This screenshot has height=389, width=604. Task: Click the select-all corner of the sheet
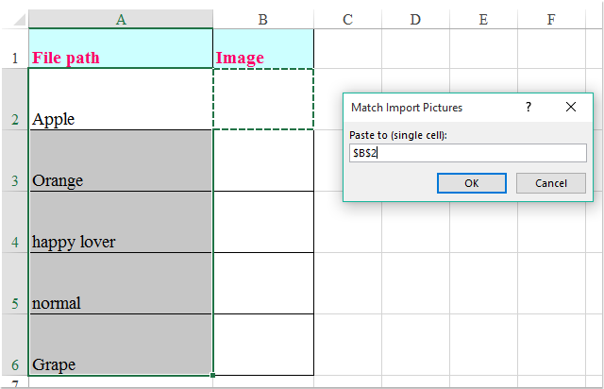tap(14, 19)
